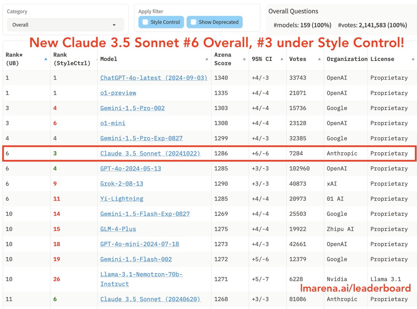Toggle the Show Deprecated checkbox
The height and width of the screenshot is (309, 417).
pyautogui.click(x=194, y=22)
